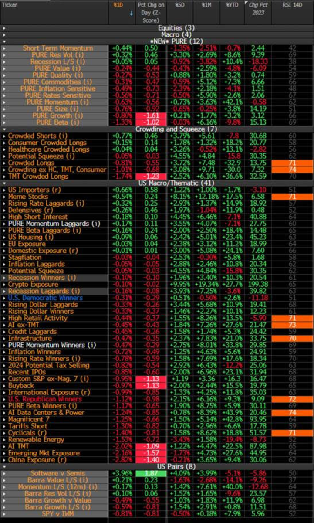Collapse the US Macro/Thematic (41) section

click(x=4, y=183)
